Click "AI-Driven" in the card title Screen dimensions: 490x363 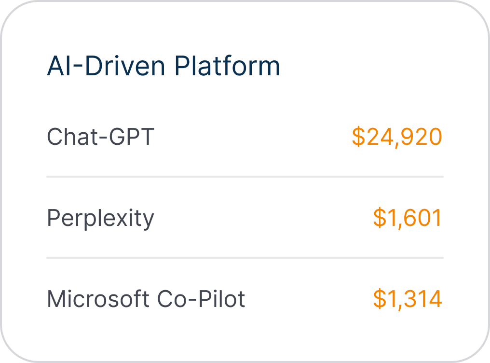[104, 66]
